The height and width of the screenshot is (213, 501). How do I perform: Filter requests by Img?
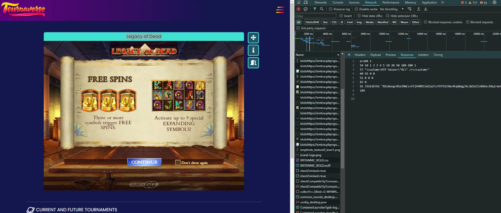coord(359,22)
